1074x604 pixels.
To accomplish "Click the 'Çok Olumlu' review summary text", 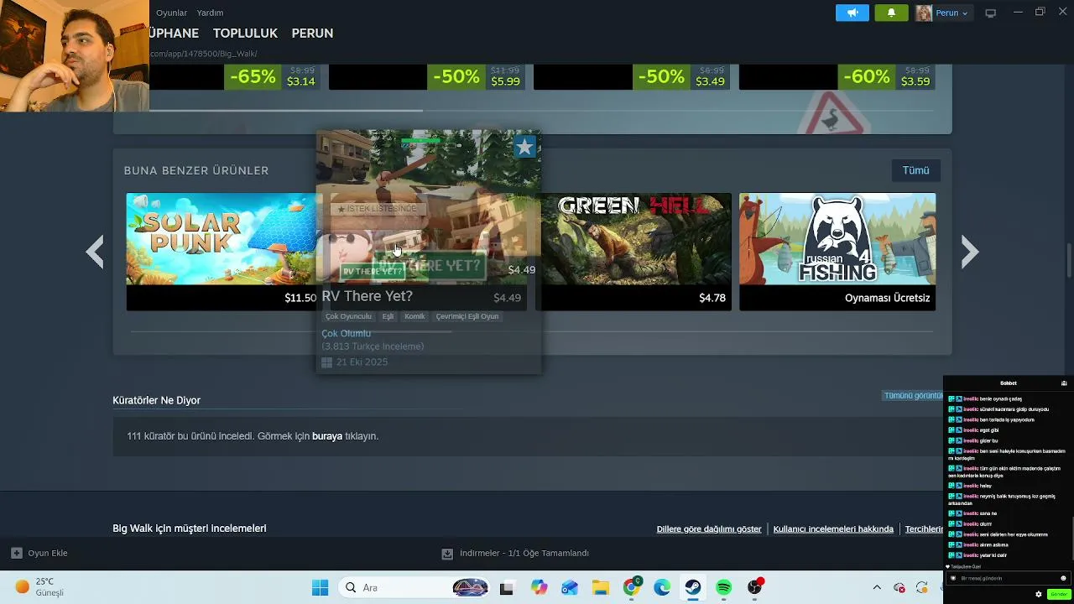I will 347,334.
